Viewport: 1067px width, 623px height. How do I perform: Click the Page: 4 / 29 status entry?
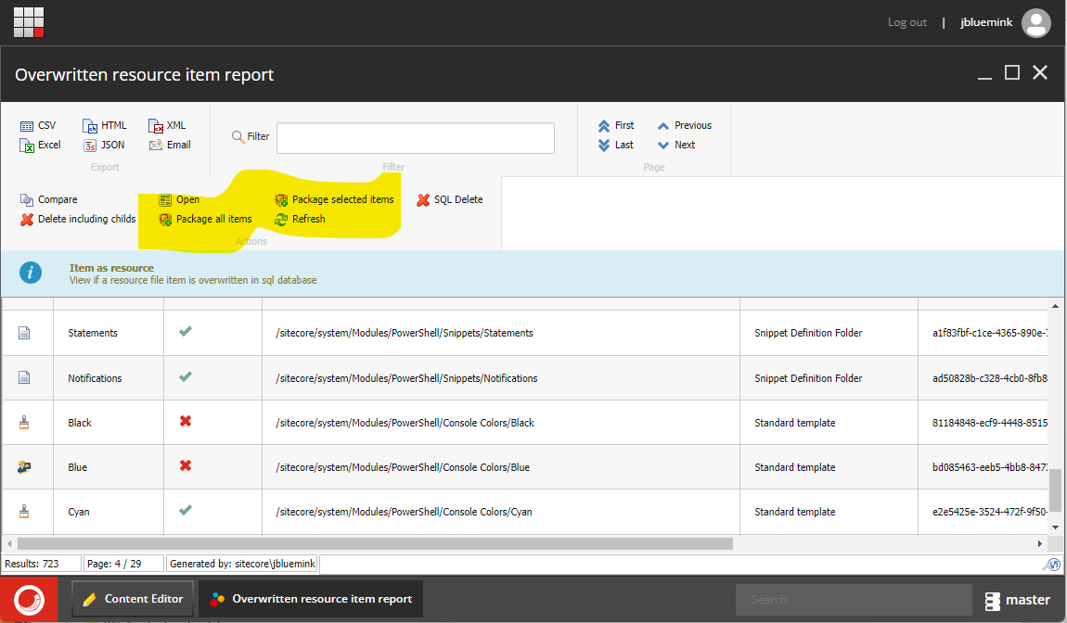pos(123,564)
